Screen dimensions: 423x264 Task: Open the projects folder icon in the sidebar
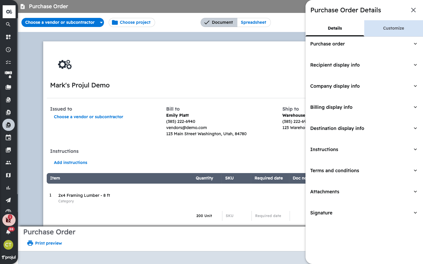tap(8, 87)
